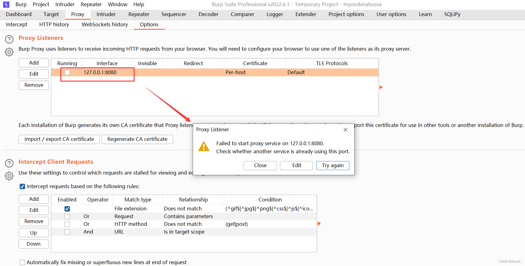Click Regenerate CA certificate
Image resolution: width=525 pixels, height=266 pixels.
coord(137,139)
